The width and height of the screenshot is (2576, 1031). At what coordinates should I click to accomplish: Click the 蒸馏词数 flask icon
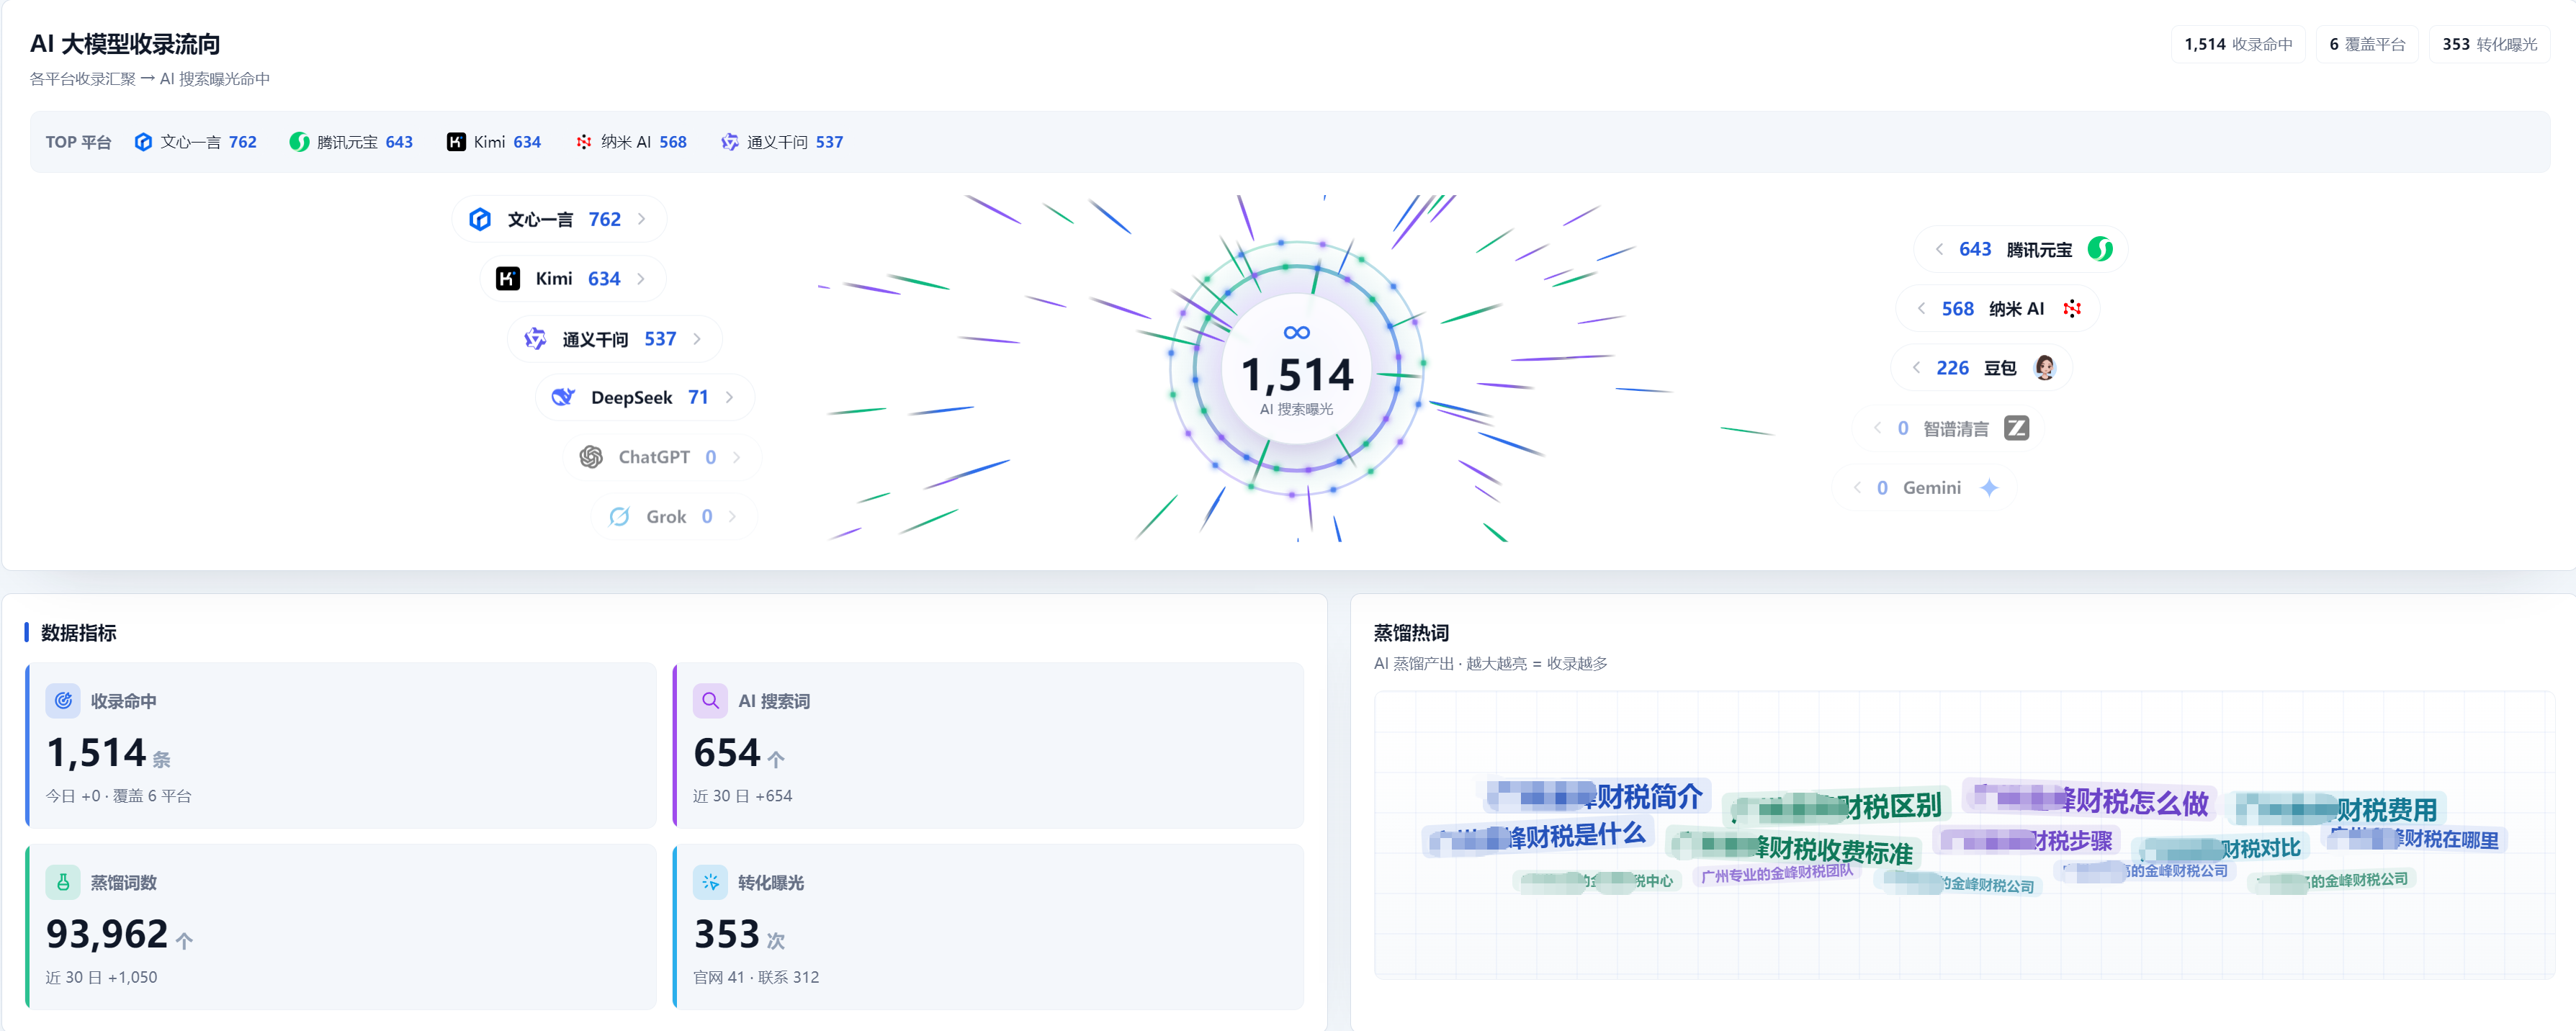pyautogui.click(x=63, y=882)
